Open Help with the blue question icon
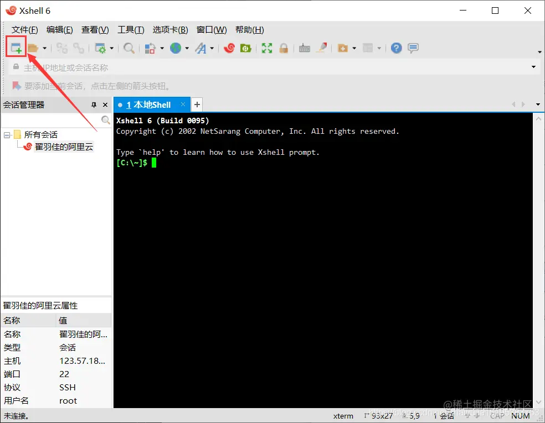545x423 pixels. coord(396,48)
